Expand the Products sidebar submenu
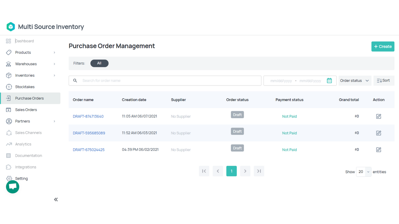Image resolution: width=399 pixels, height=224 pixels. 54,53
